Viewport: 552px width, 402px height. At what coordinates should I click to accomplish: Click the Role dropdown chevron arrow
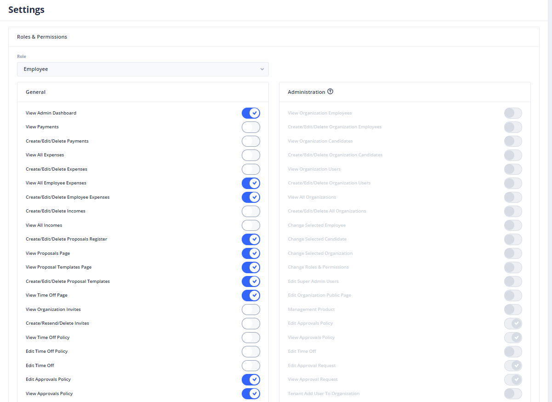(262, 69)
